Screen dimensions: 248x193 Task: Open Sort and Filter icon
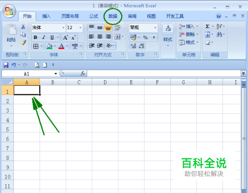click(219, 26)
